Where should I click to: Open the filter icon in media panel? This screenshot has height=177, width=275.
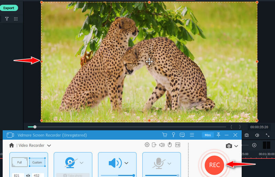click(x=7, y=19)
